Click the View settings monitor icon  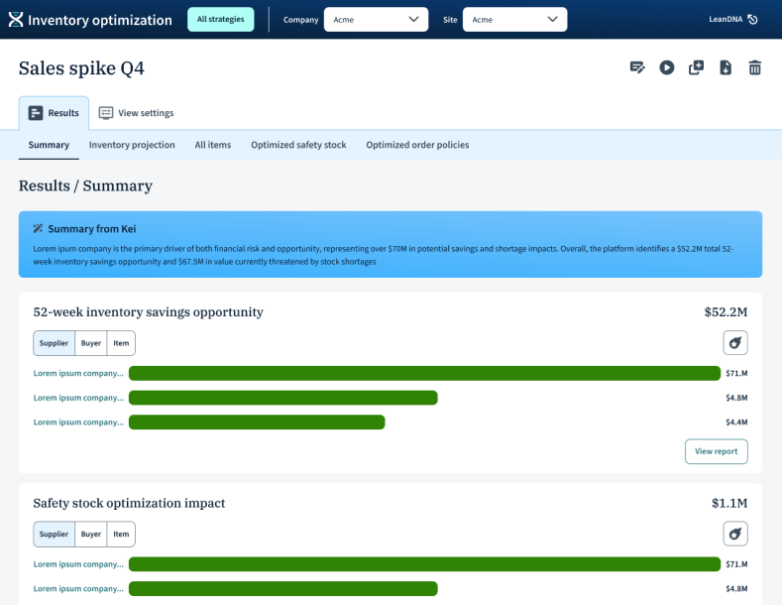click(106, 113)
